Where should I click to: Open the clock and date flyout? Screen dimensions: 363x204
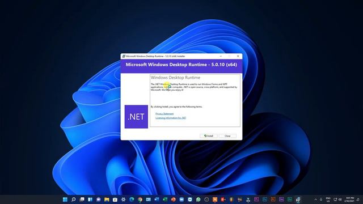pyautogui.click(x=349, y=199)
